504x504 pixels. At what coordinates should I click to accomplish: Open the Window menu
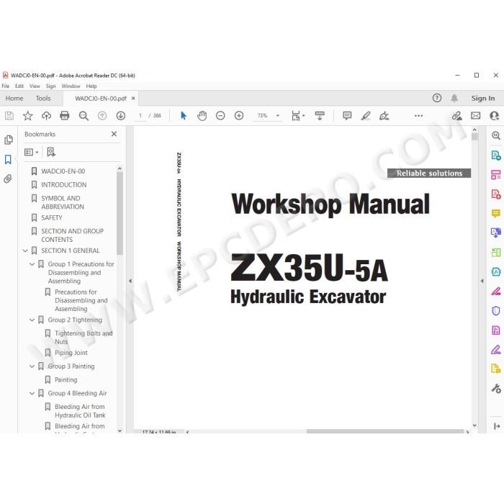point(71,86)
